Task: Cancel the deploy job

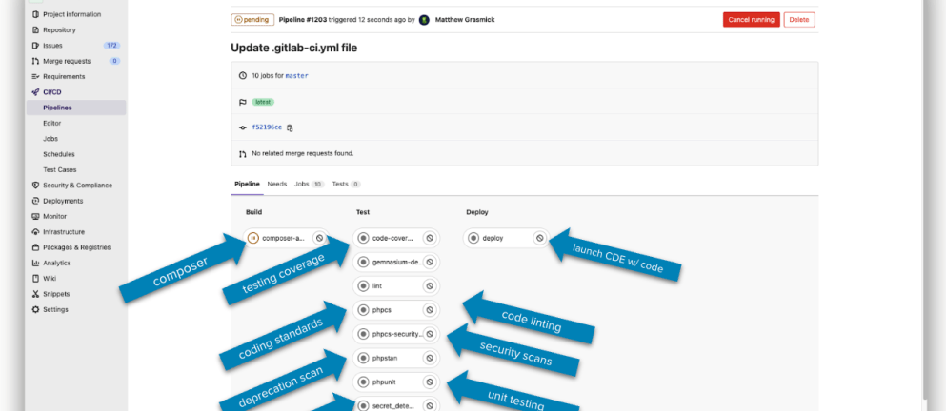Action: [539, 238]
